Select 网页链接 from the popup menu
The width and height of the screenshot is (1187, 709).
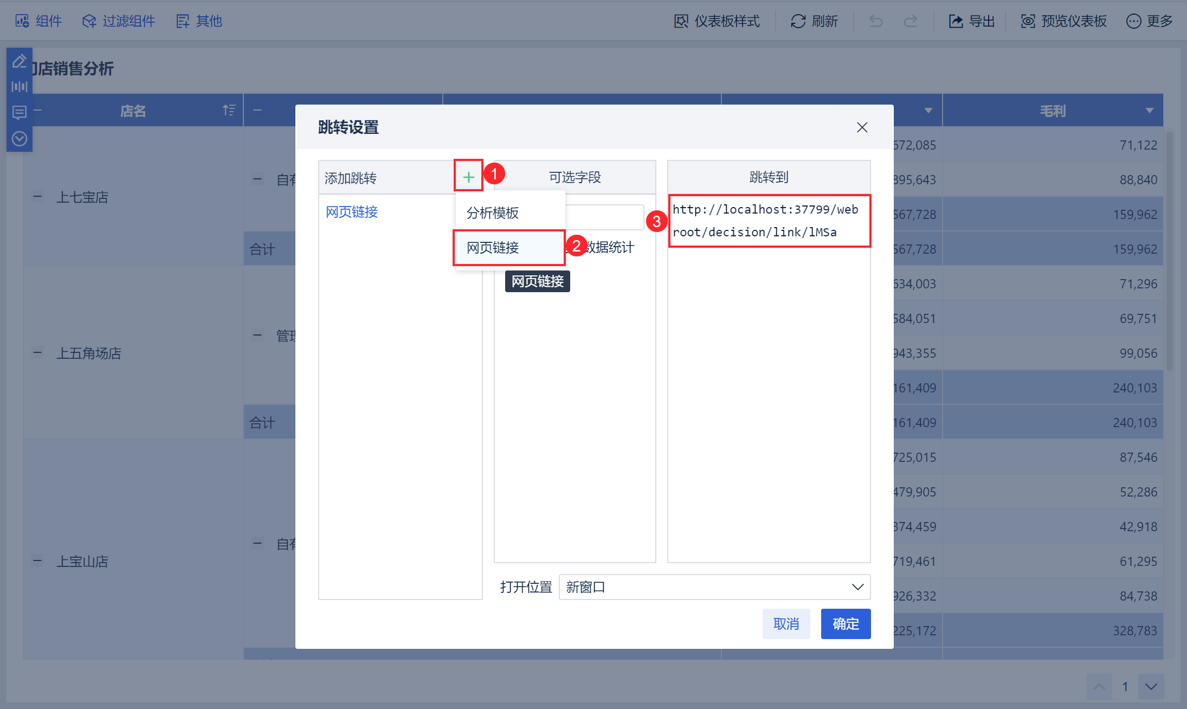493,248
